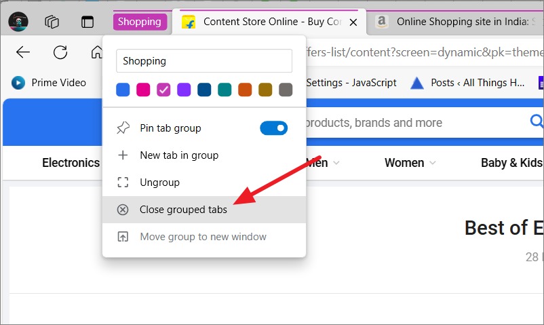This screenshot has height=325, width=544.
Task: Select Move group to new window
Action: pyautogui.click(x=204, y=237)
